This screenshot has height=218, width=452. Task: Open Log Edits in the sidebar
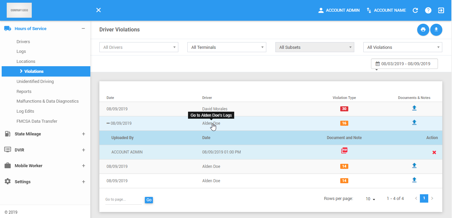coord(25,111)
